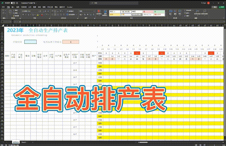This screenshot has height=146, width=226.
Task: Click the Copy icon
Action: point(14,13)
